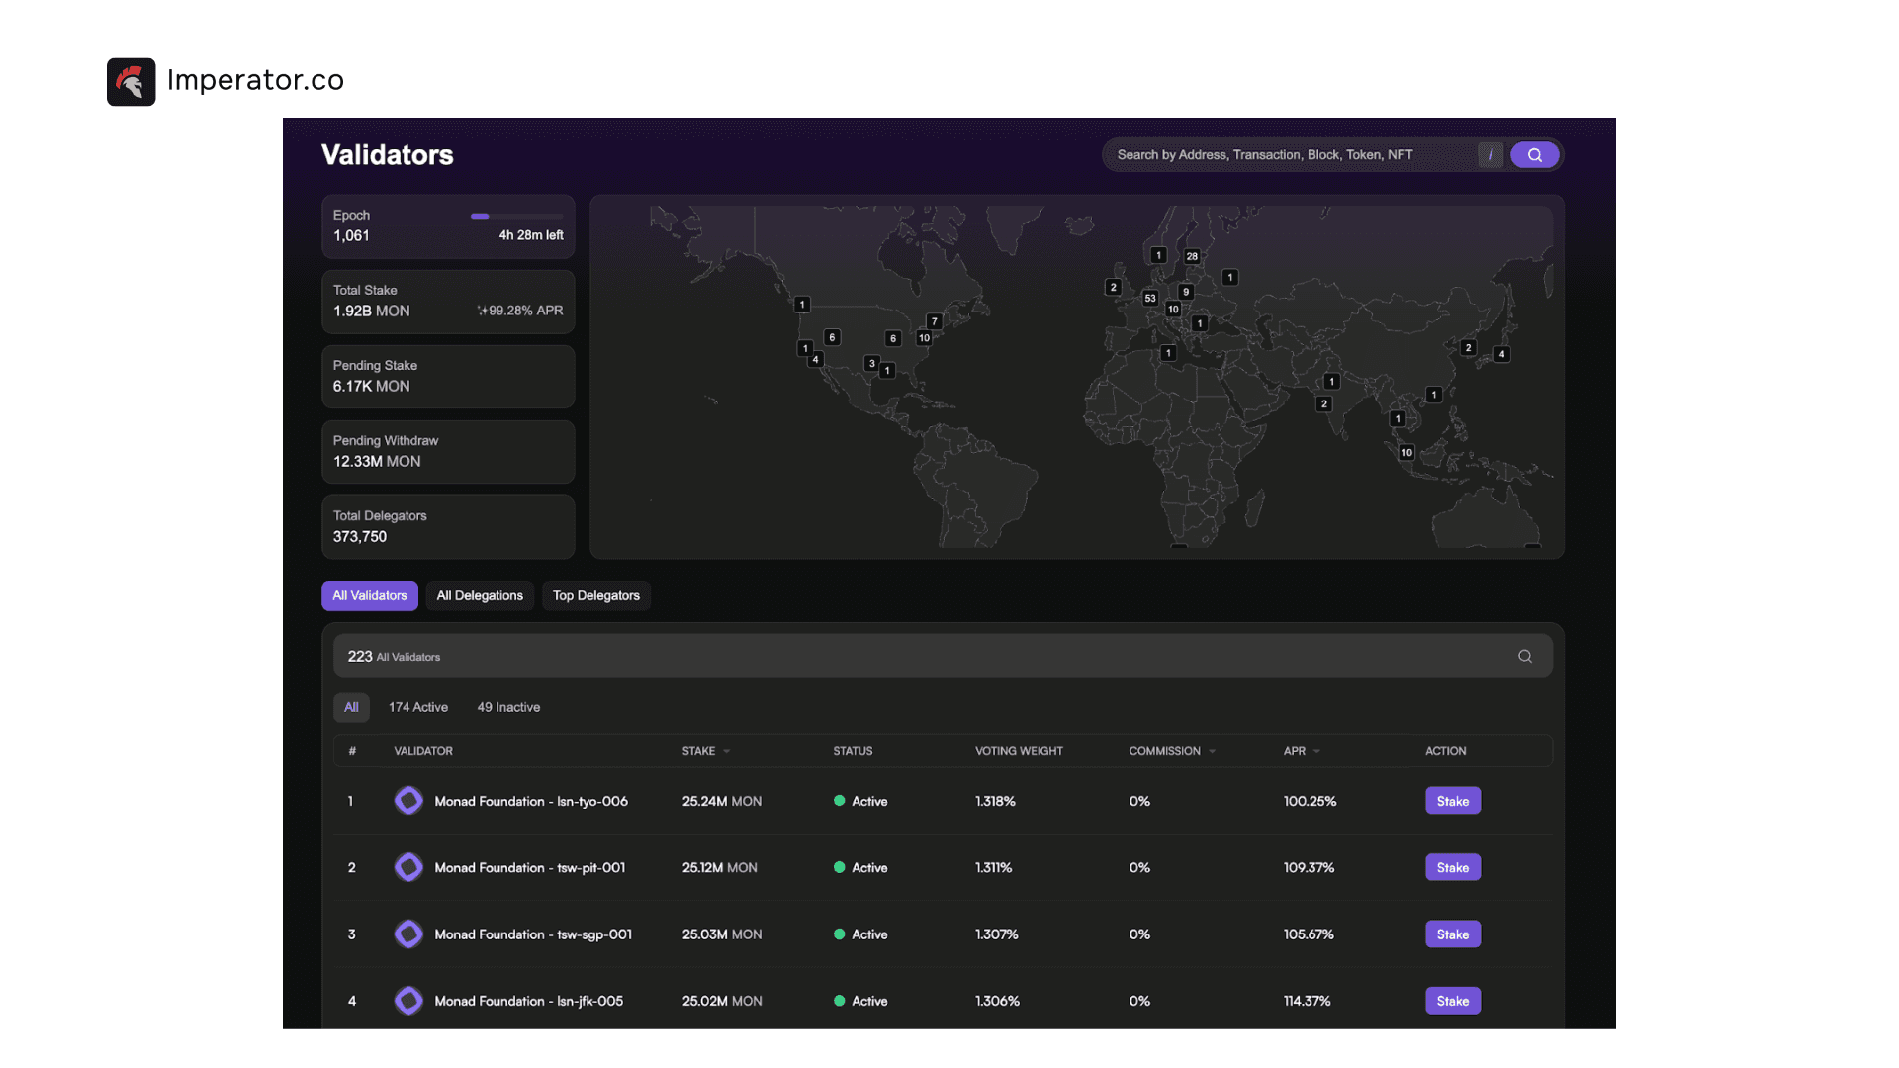The width and height of the screenshot is (1899, 1068).
Task: Click the green Active dot for lsn-jfk-005
Action: click(840, 1001)
